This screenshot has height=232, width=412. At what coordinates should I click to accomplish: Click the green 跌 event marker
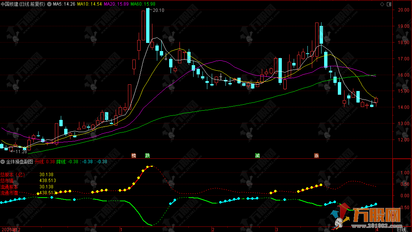tap(148, 155)
